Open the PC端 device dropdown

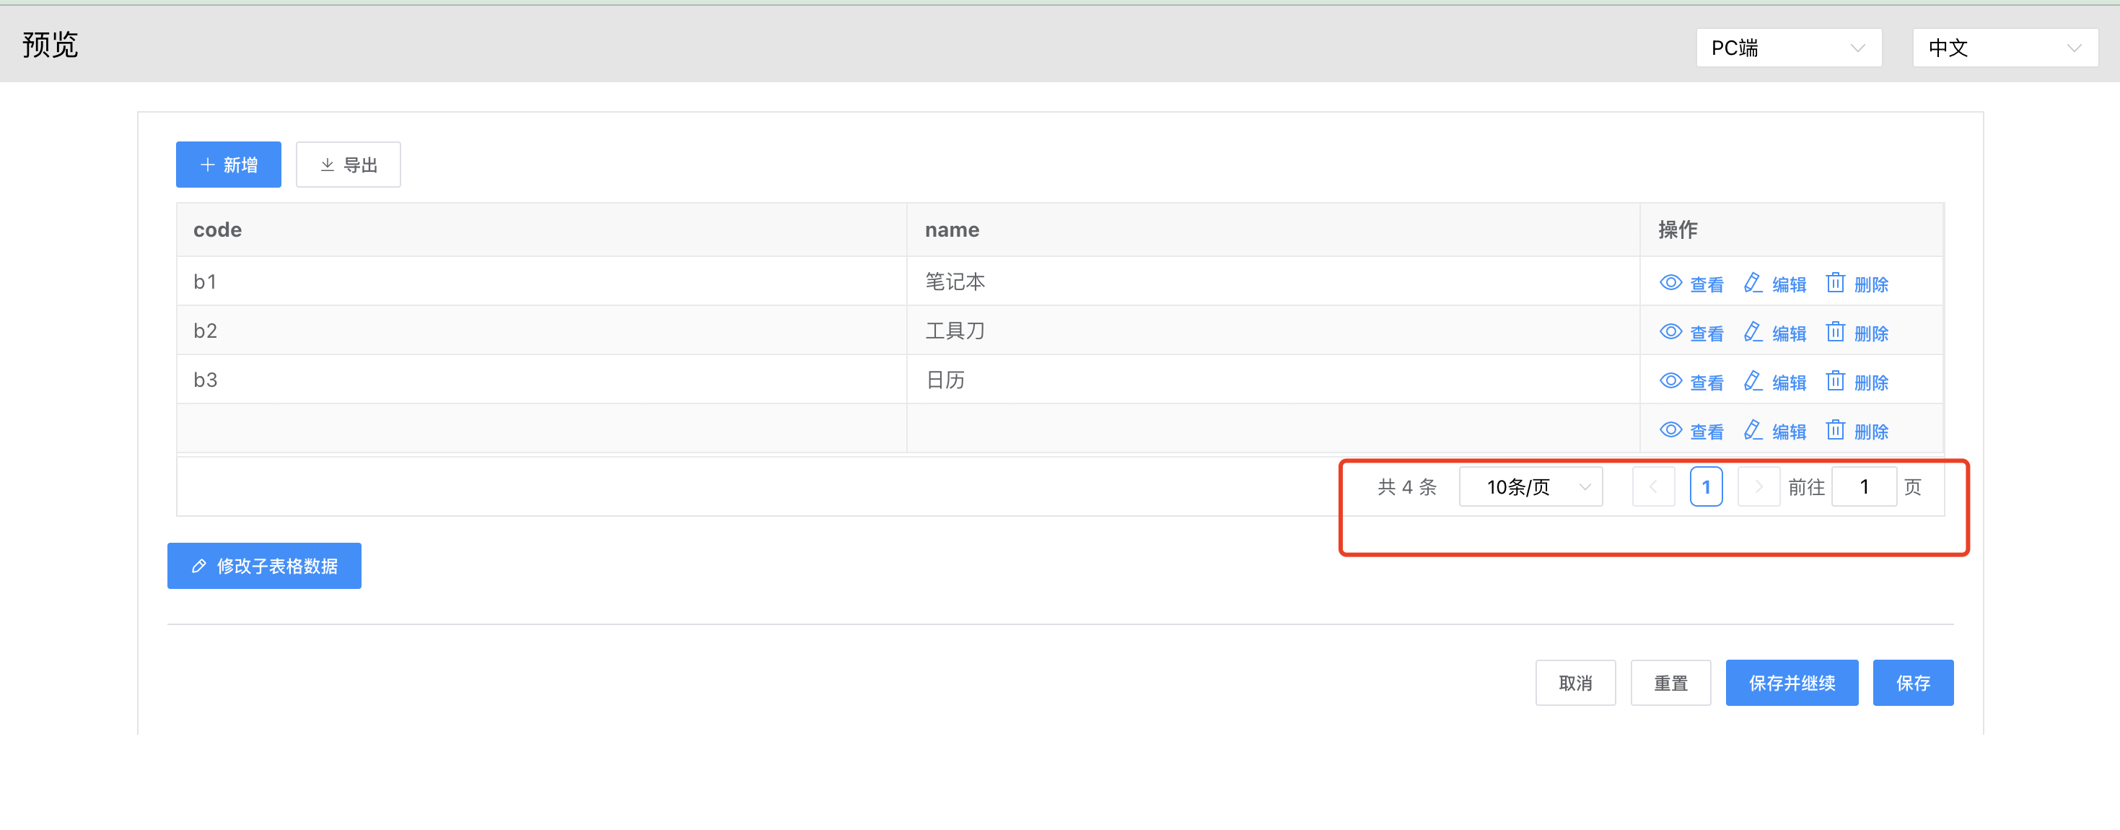[1787, 48]
